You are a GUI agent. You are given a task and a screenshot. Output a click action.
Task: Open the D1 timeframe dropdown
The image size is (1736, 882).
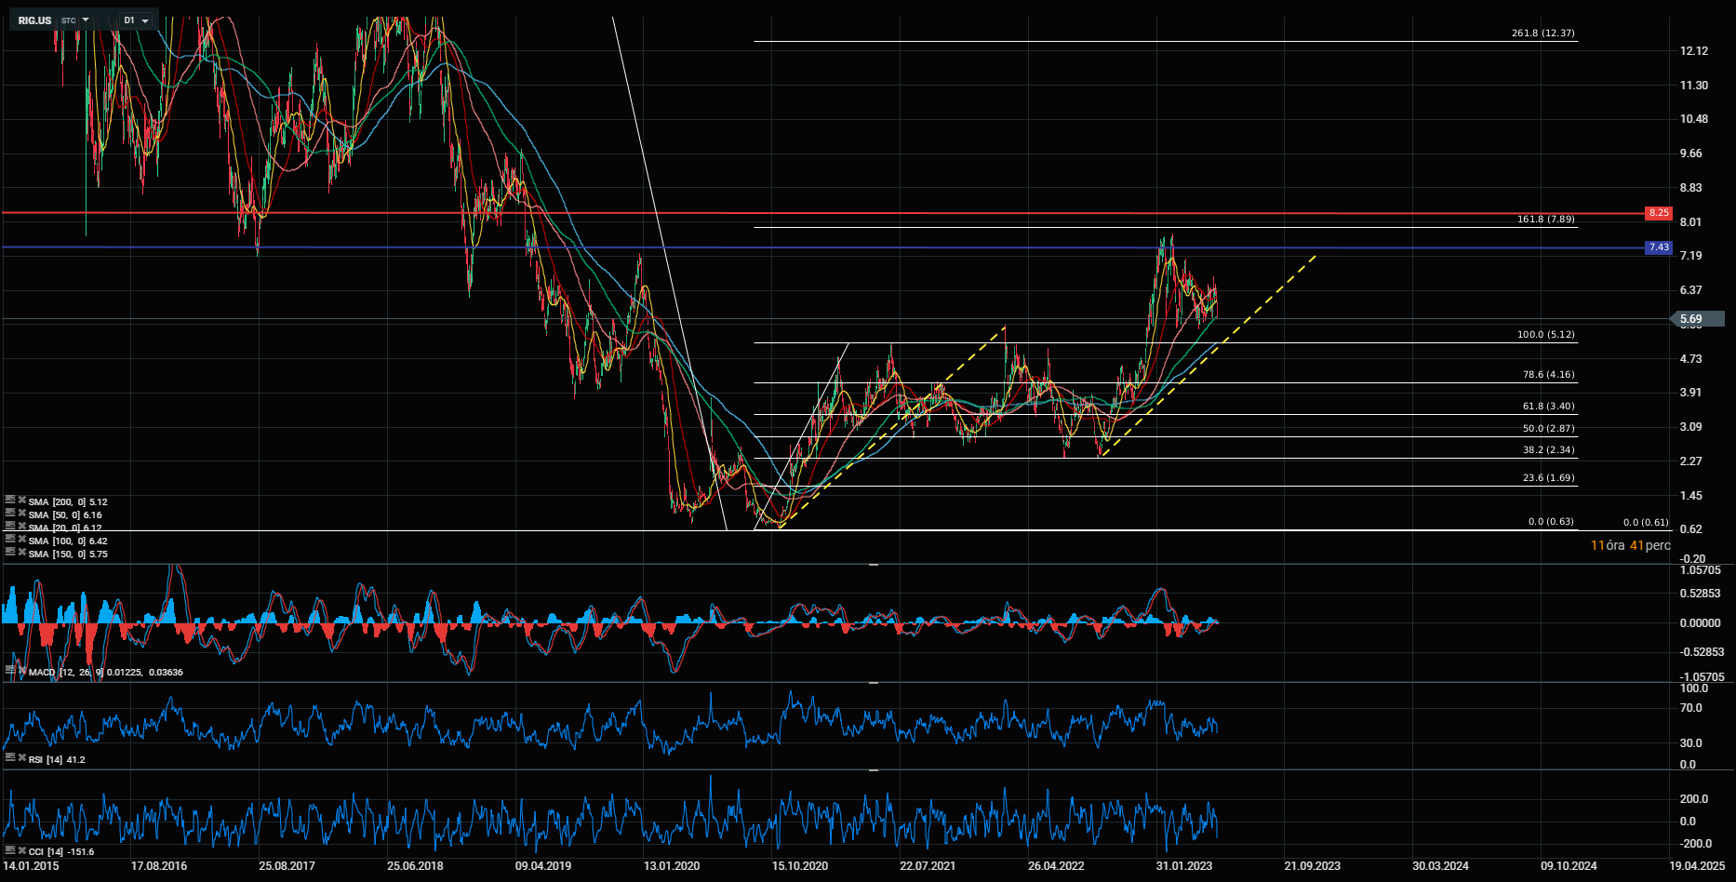pyautogui.click(x=137, y=20)
